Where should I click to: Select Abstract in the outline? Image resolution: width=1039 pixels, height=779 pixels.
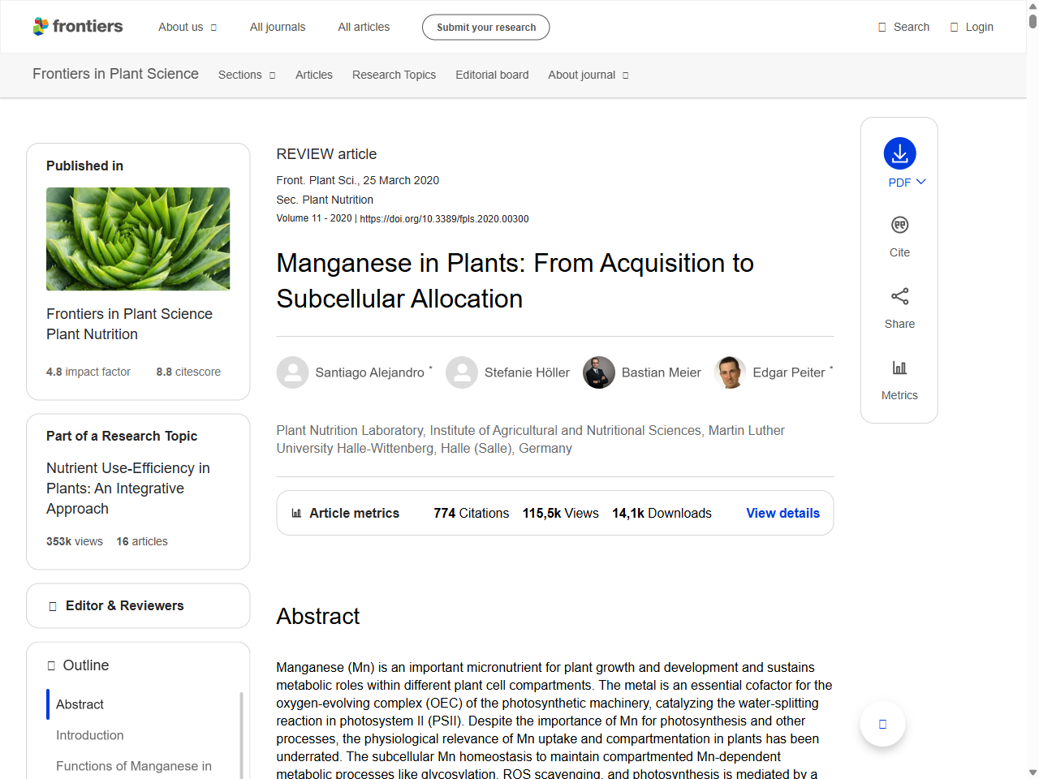point(80,704)
